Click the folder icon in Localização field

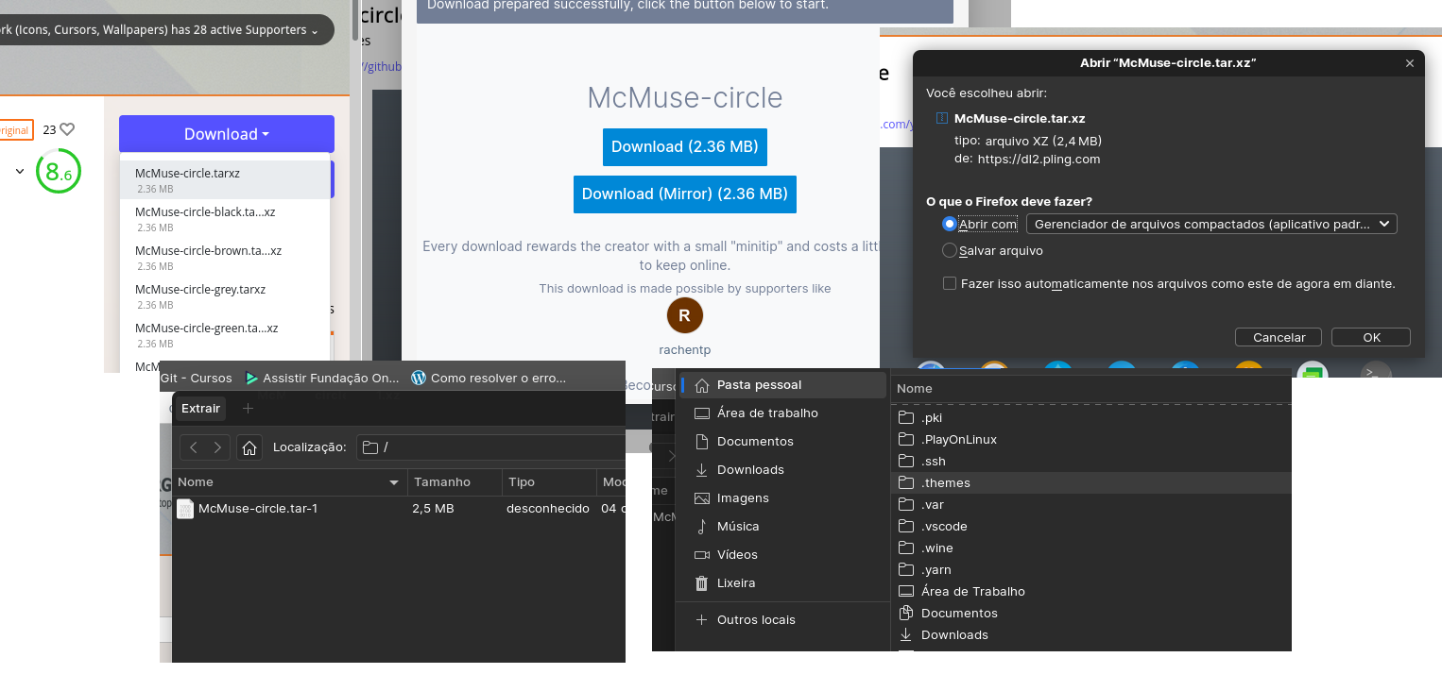point(370,447)
